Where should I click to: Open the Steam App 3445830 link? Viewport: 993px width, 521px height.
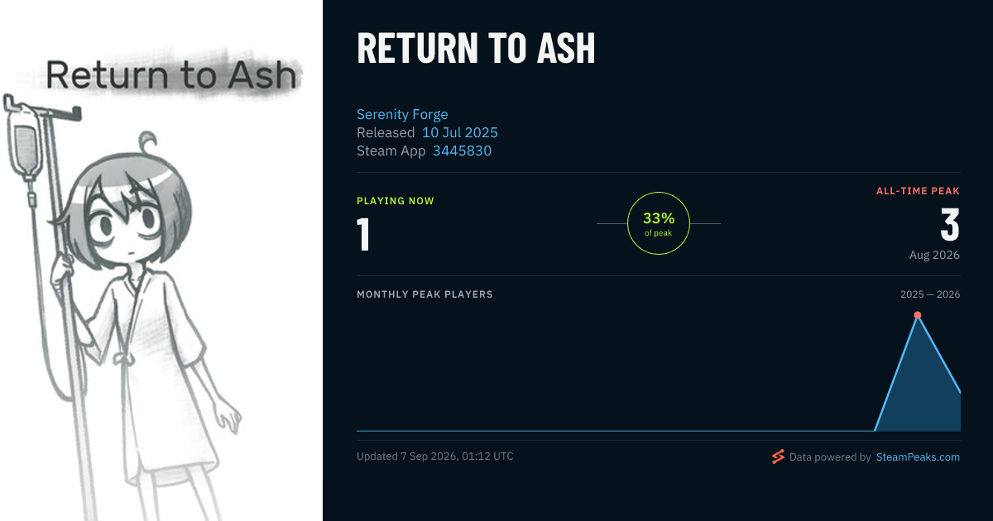point(462,151)
